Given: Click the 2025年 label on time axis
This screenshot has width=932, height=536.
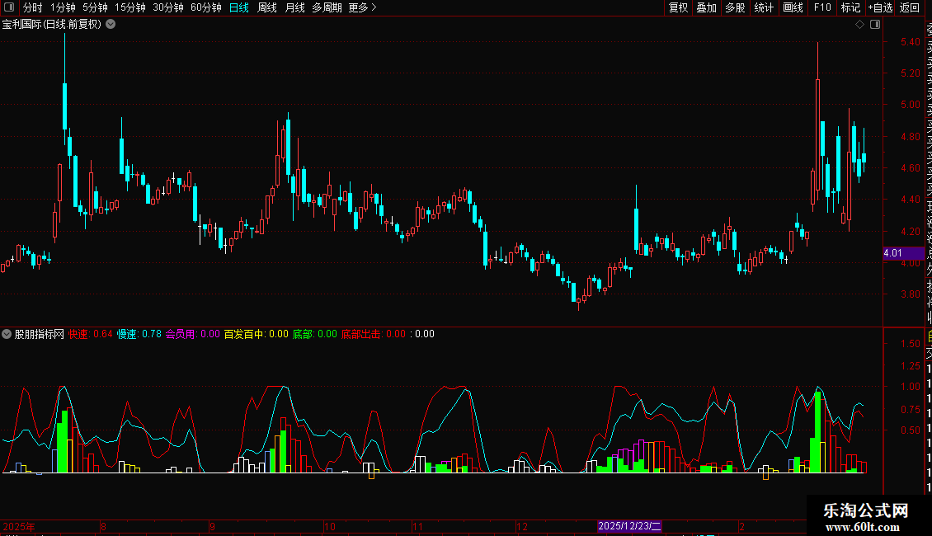Looking at the screenshot, I should click(19, 526).
